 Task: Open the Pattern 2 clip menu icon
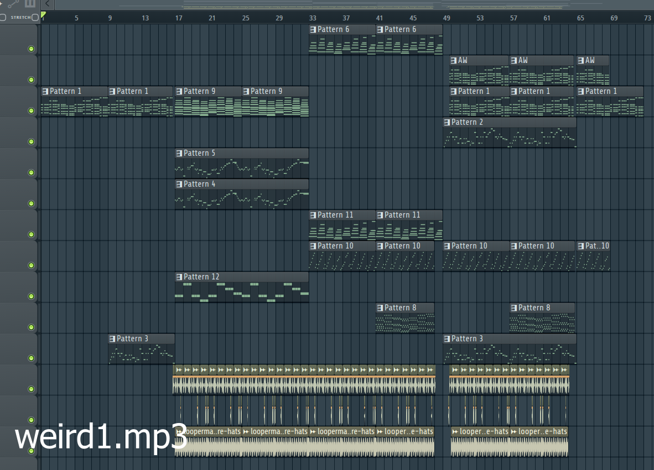coord(447,123)
